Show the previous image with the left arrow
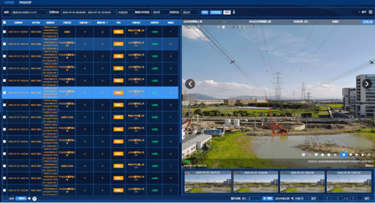Screen dimensions: 375x203 point(190,84)
